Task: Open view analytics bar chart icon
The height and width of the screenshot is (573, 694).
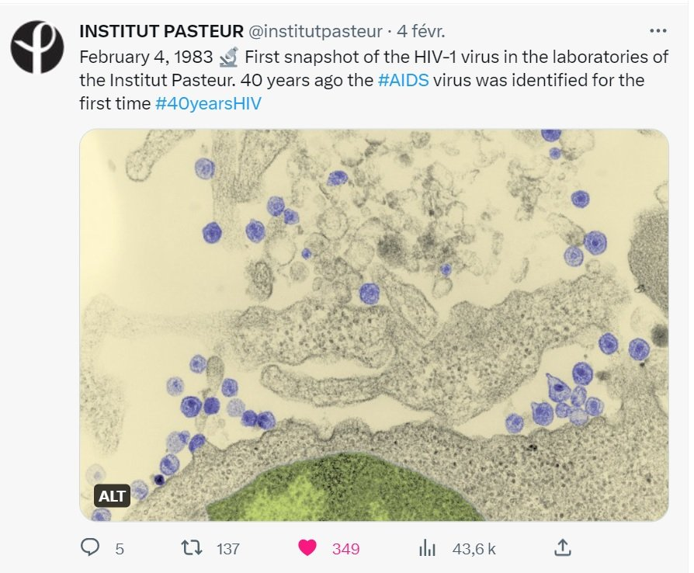Action: 427,548
